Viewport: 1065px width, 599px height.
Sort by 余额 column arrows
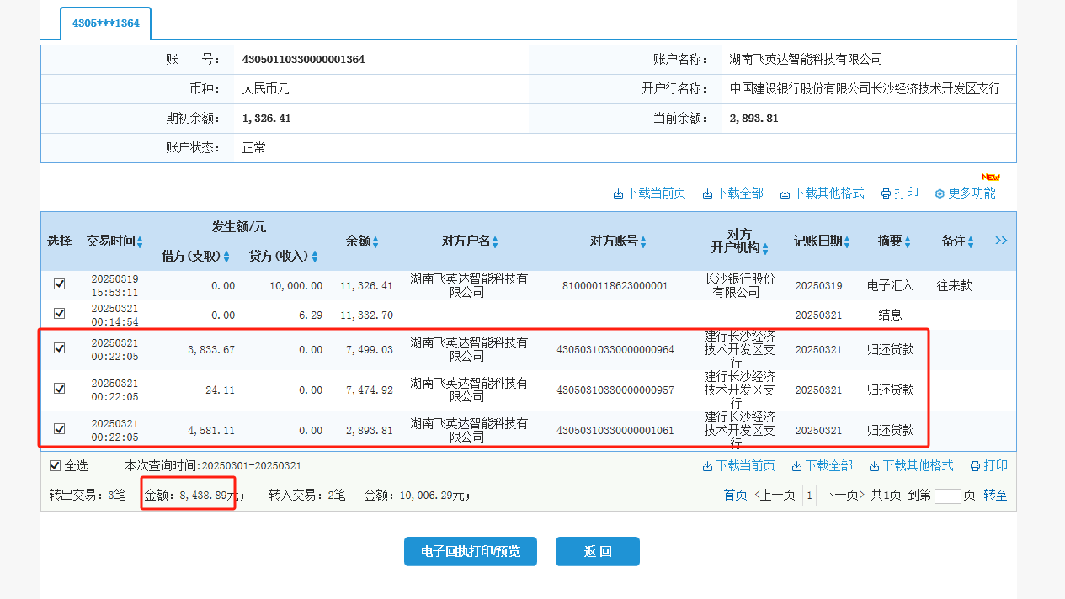pos(375,242)
